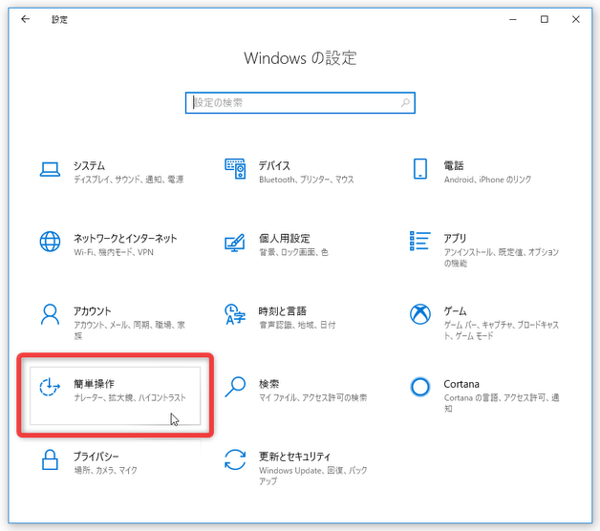The width and height of the screenshot is (600, 531).
Task: Open the Xbox Gaming icon
Action: pos(419,314)
